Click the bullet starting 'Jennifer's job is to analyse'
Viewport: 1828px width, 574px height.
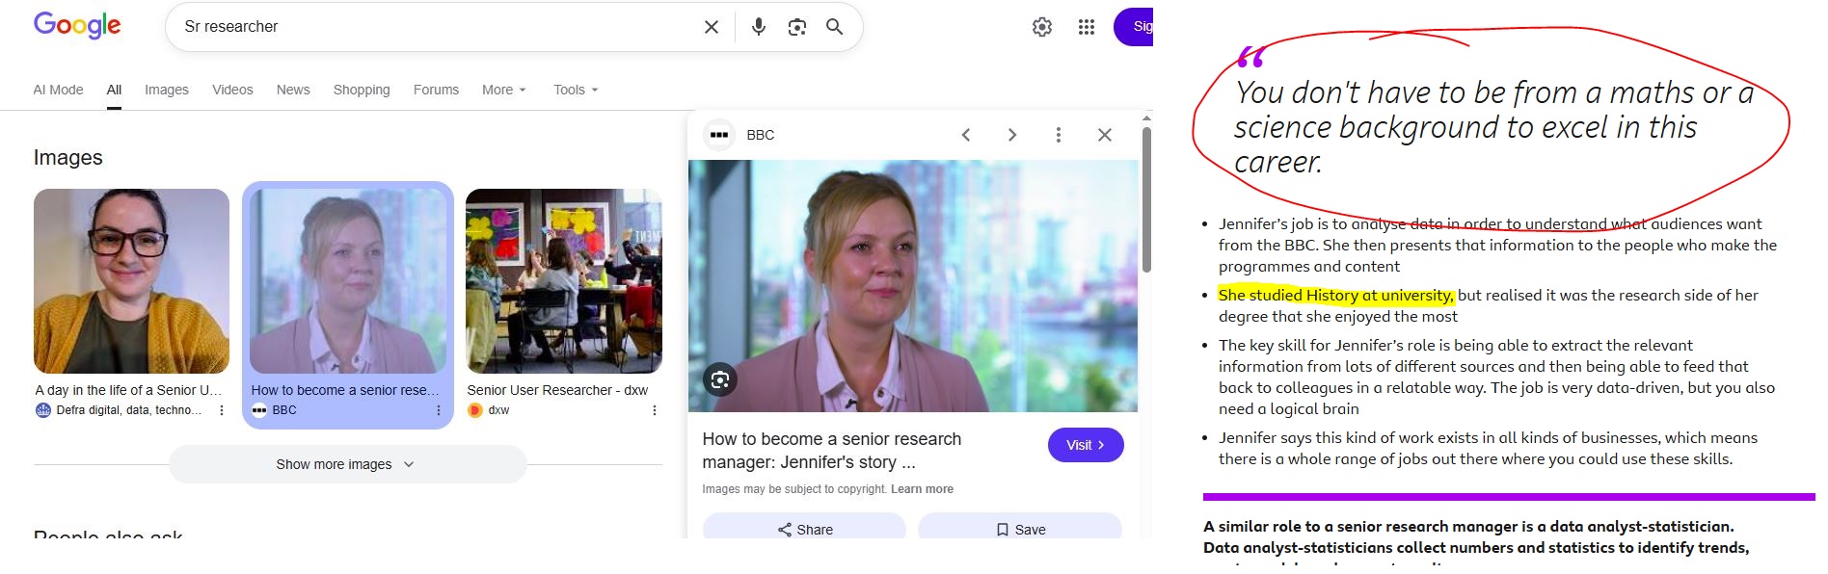(1497, 245)
